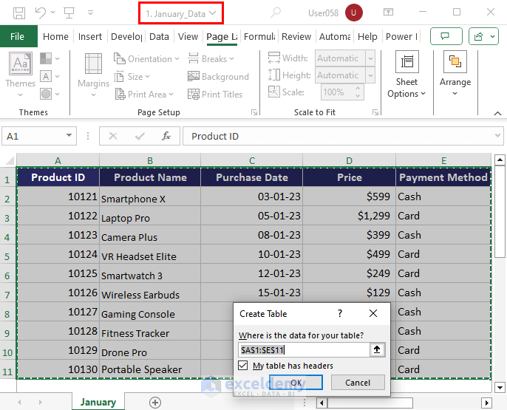Expand the Orientation dropdown
This screenshot has width=507, height=410.
[x=149, y=59]
